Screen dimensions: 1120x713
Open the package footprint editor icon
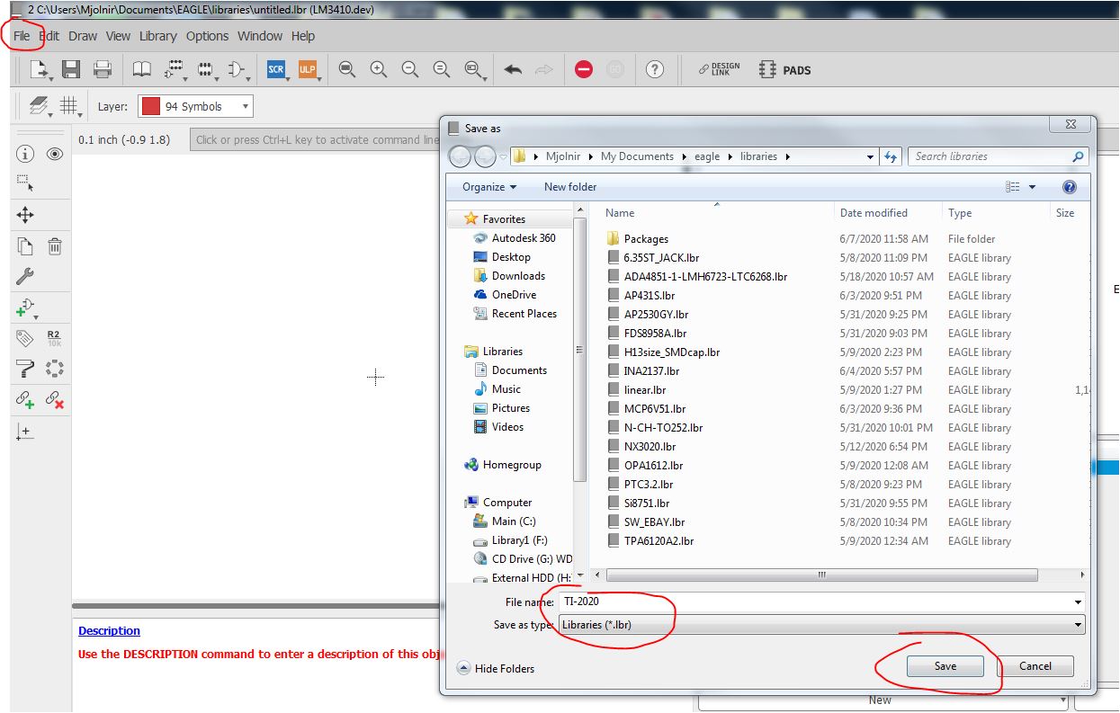[x=206, y=69]
